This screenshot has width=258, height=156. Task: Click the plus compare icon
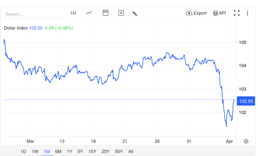pyautogui.click(x=121, y=13)
